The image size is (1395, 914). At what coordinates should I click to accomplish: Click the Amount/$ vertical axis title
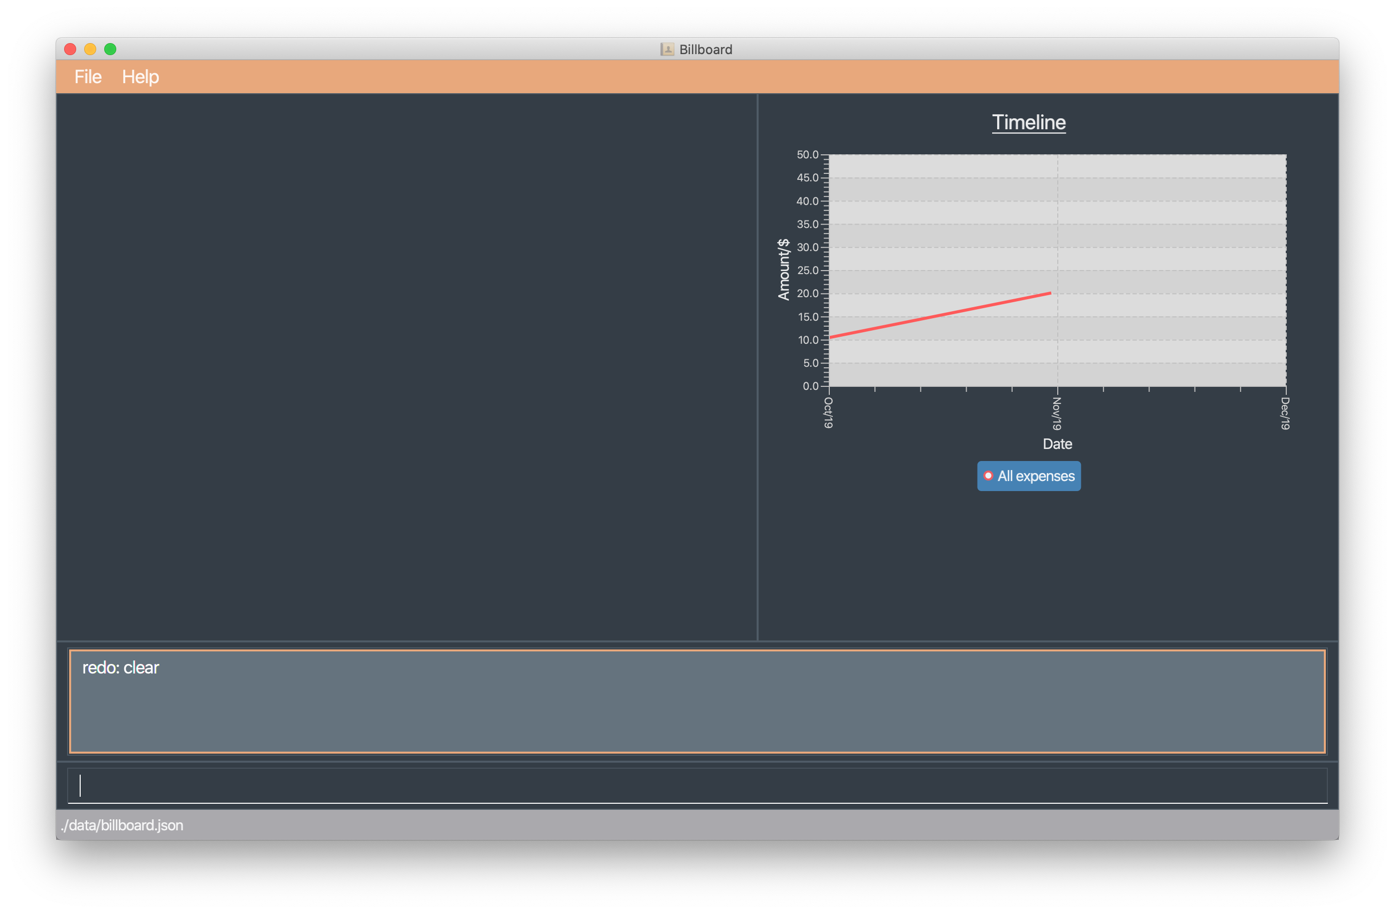[784, 270]
